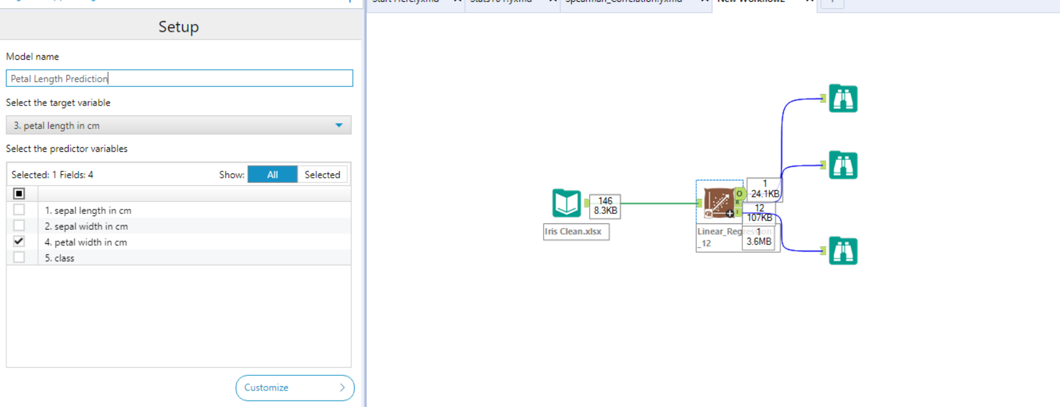Open the target variable dropdown

[179, 125]
